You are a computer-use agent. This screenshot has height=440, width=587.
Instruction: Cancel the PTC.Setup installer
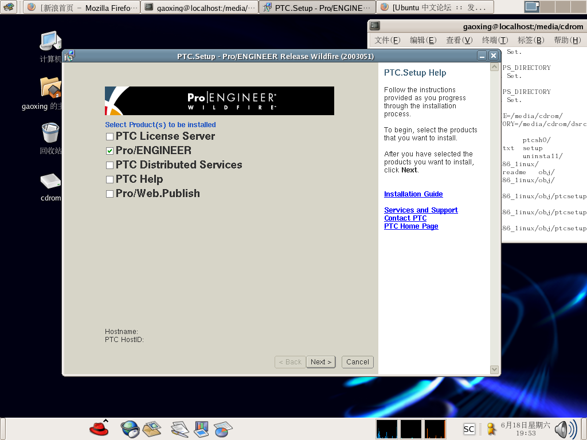[358, 362]
